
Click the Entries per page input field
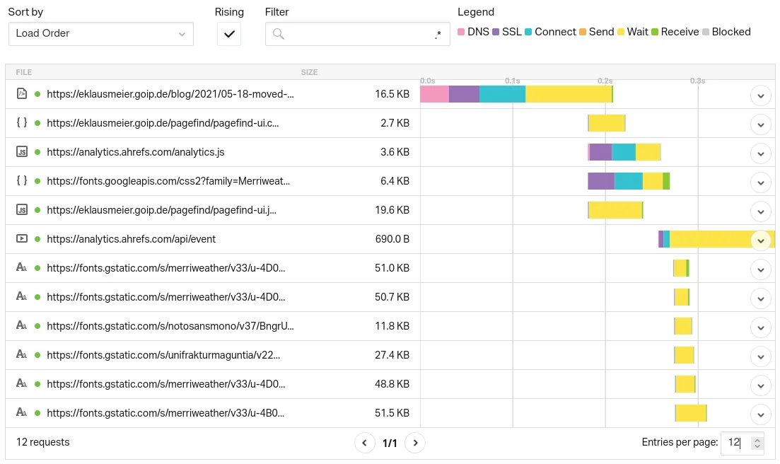pos(735,443)
